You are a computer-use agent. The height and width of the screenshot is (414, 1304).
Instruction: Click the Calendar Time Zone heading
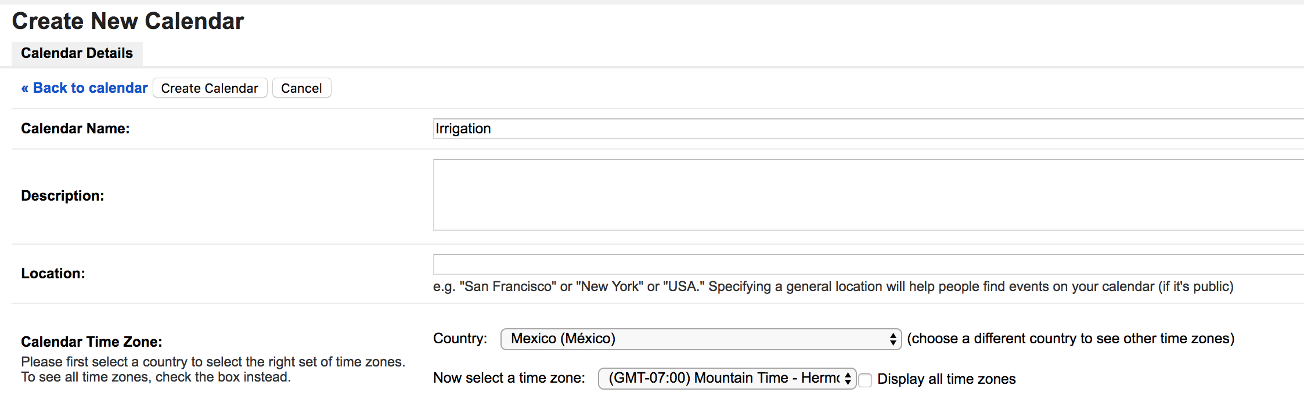tap(92, 342)
